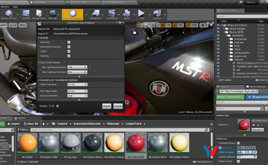
Task: Click the version info icon in import dialog
Action: pyautogui.click(x=58, y=106)
